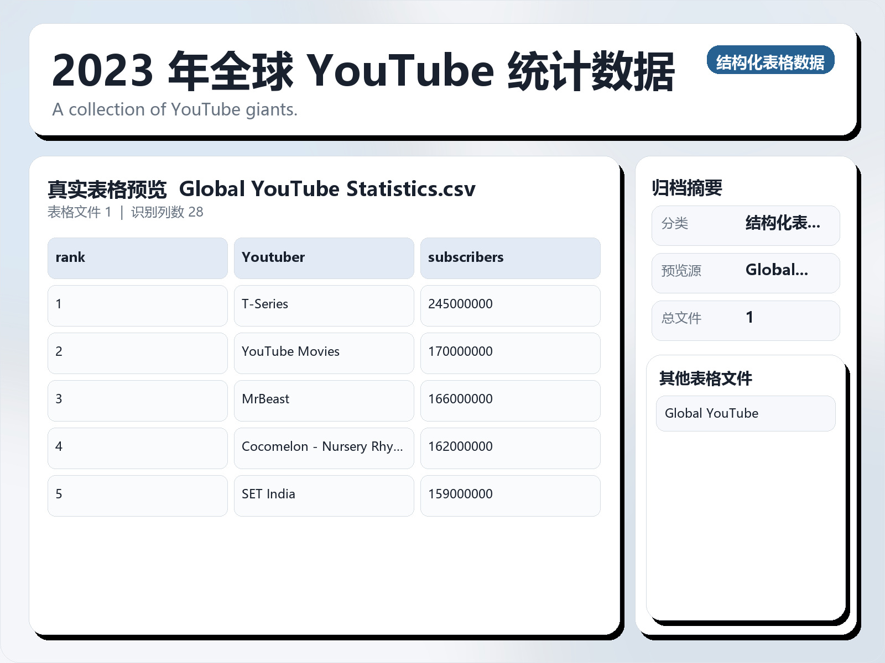Click the MrBeast name cell
This screenshot has width=885, height=663.
coord(324,401)
